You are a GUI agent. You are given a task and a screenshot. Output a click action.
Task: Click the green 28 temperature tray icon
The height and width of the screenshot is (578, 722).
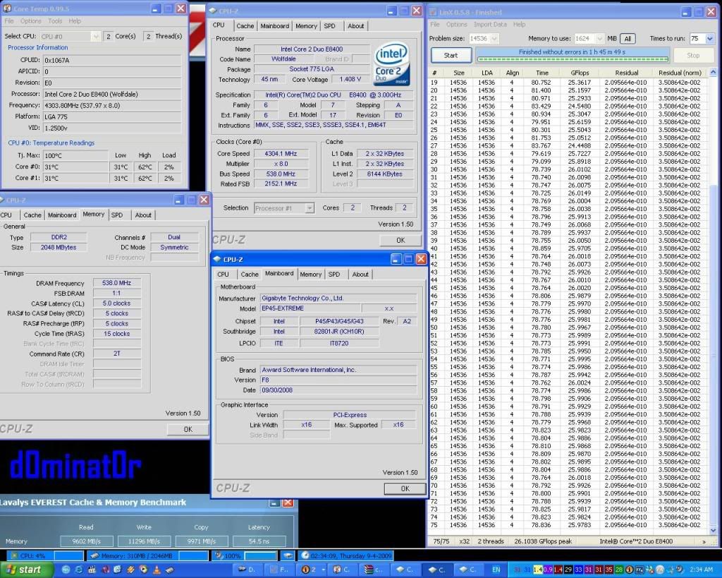619,570
